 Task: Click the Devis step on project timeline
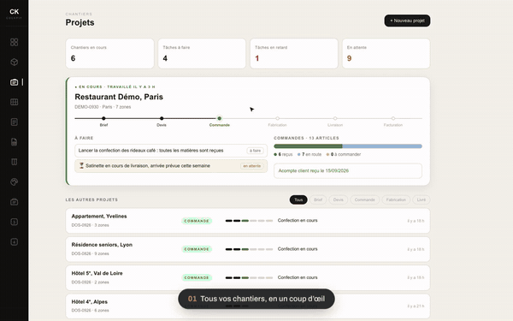[x=162, y=122]
